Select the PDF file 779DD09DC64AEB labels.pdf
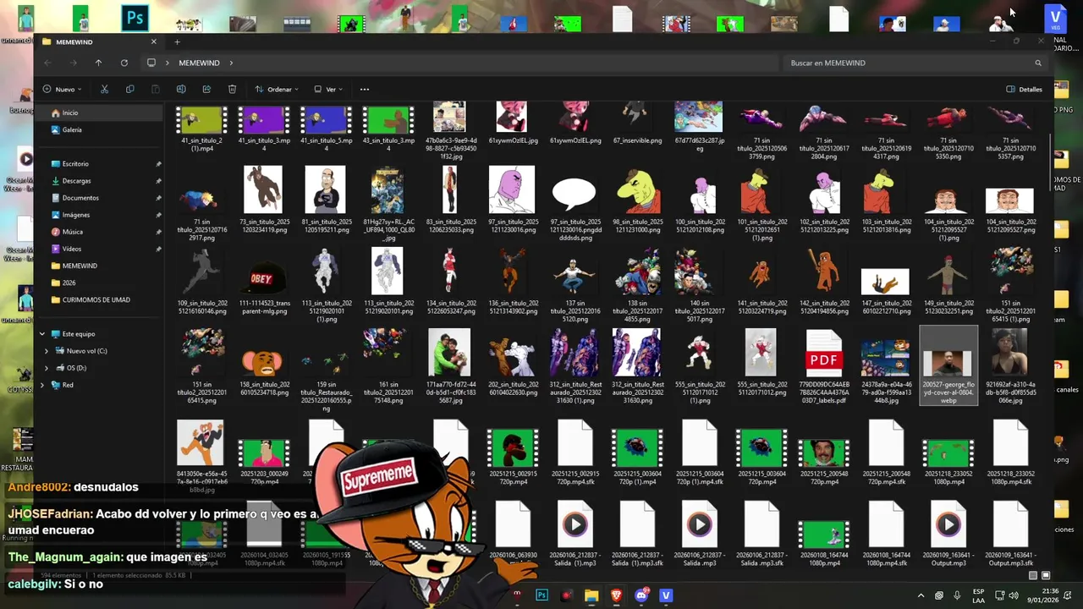Image resolution: width=1083 pixels, height=609 pixels. 823,365
